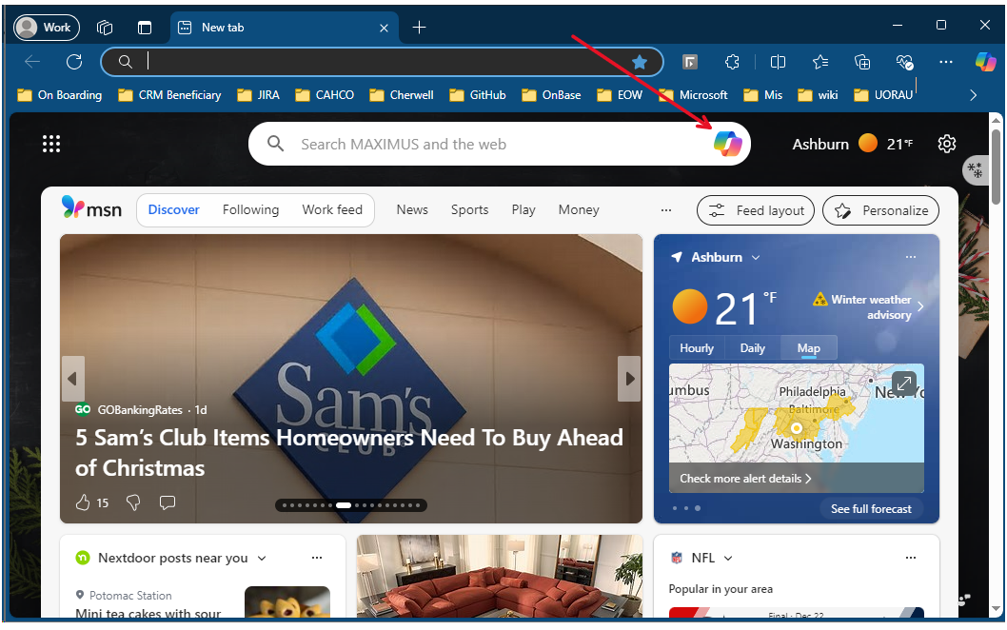Expand Ashburn location dropdown in weather card
This screenshot has height=630, width=1007.
pyautogui.click(x=756, y=258)
